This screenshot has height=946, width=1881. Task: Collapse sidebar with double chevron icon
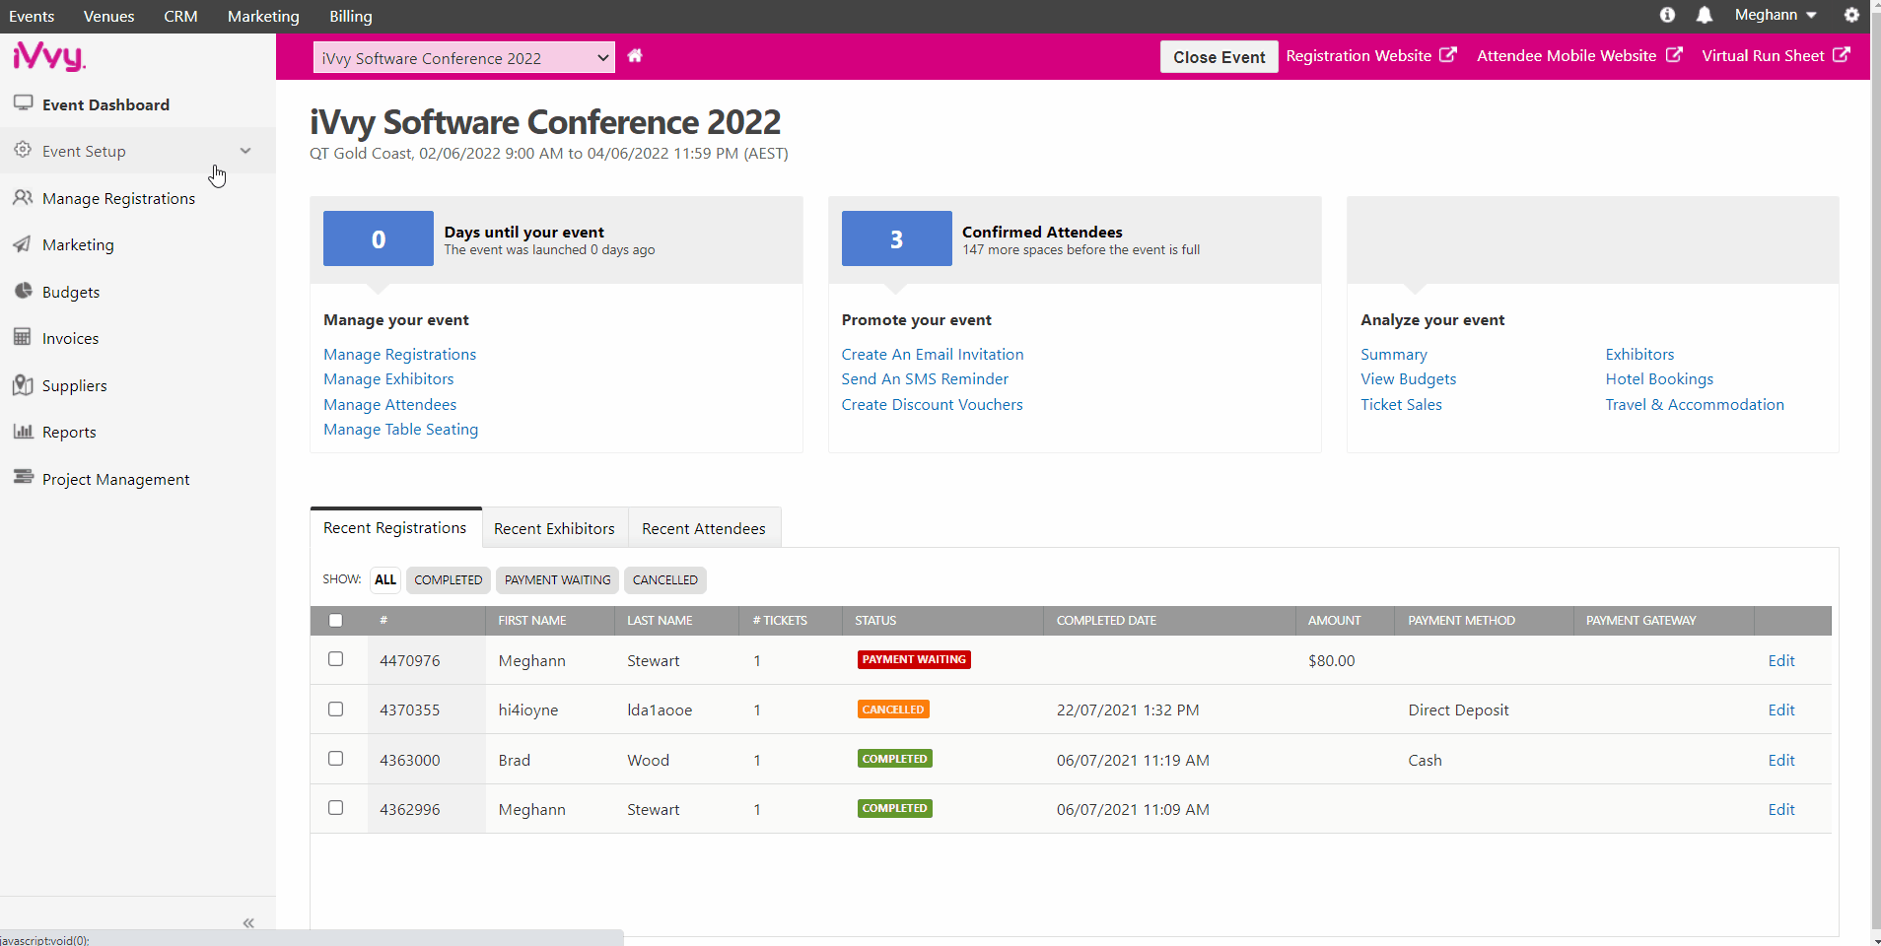click(x=248, y=922)
